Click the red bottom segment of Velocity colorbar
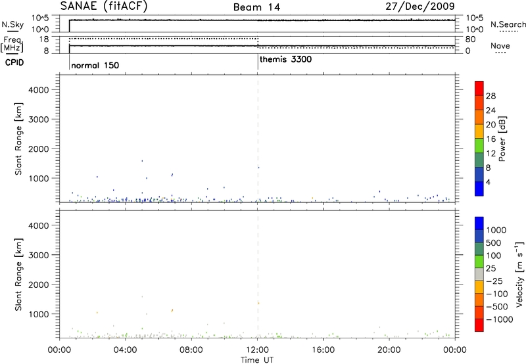Viewport: 526px width, 364px height. click(x=479, y=325)
